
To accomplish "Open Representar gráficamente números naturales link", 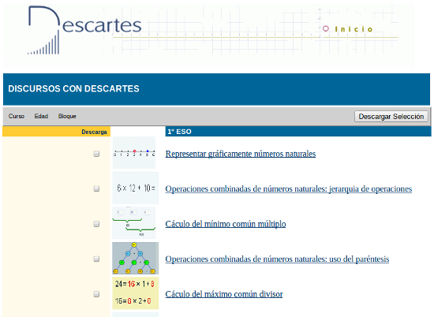I will coord(241,154).
